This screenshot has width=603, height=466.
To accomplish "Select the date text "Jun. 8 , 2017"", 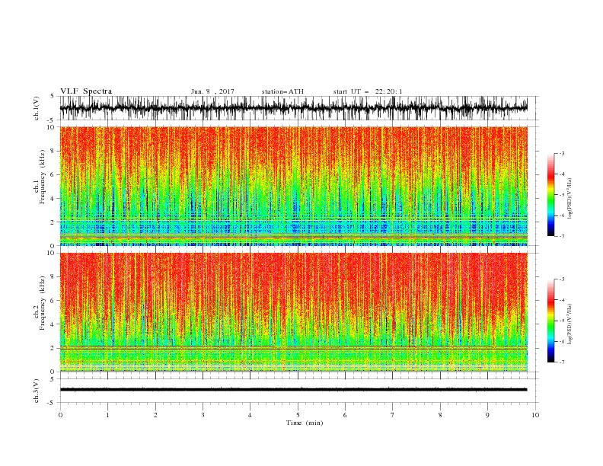I will 212,91.
